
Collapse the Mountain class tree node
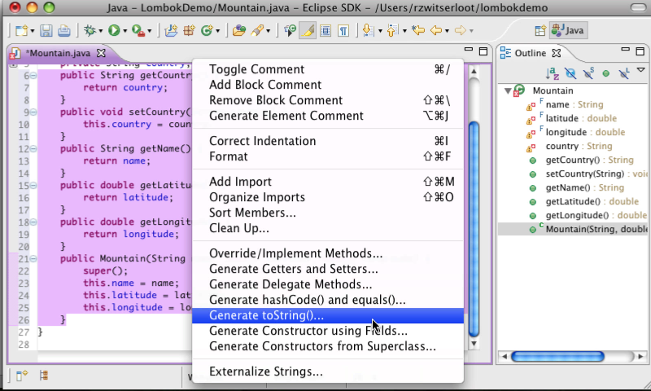tap(508, 90)
